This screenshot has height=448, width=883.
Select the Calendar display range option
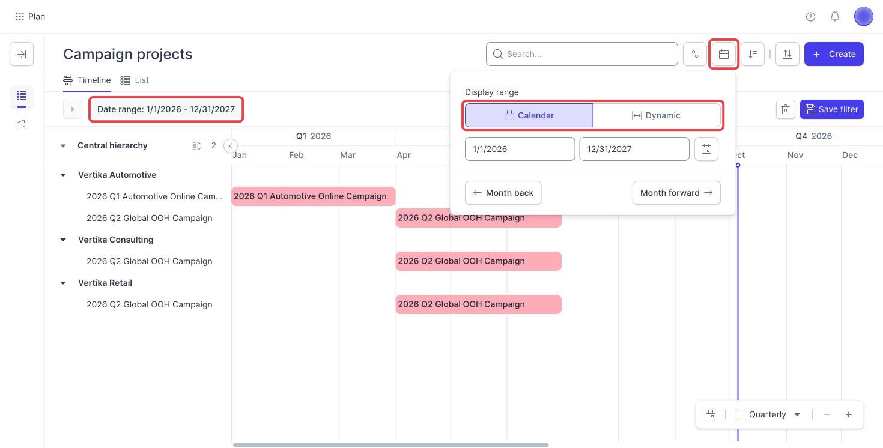point(529,115)
